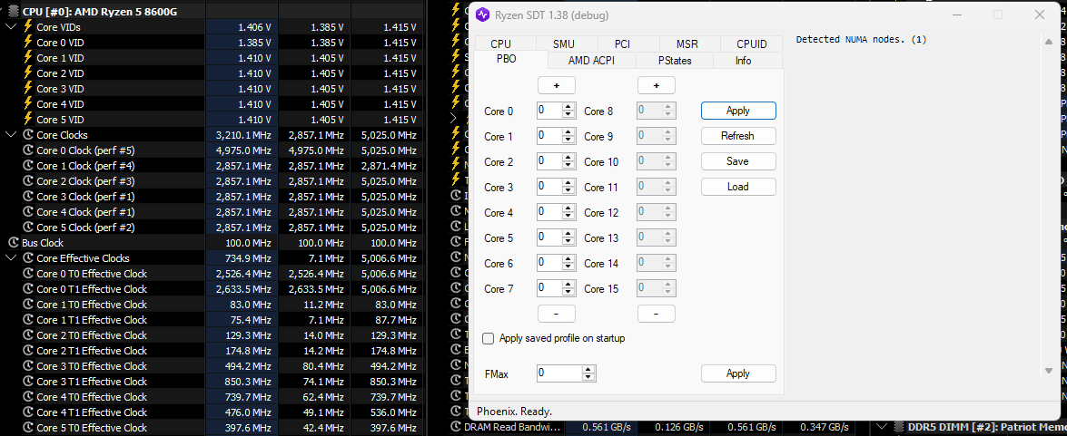Viewport: 1067px width, 436px height.
Task: Click the Core 0 offset spinner arrows
Action: pos(568,111)
